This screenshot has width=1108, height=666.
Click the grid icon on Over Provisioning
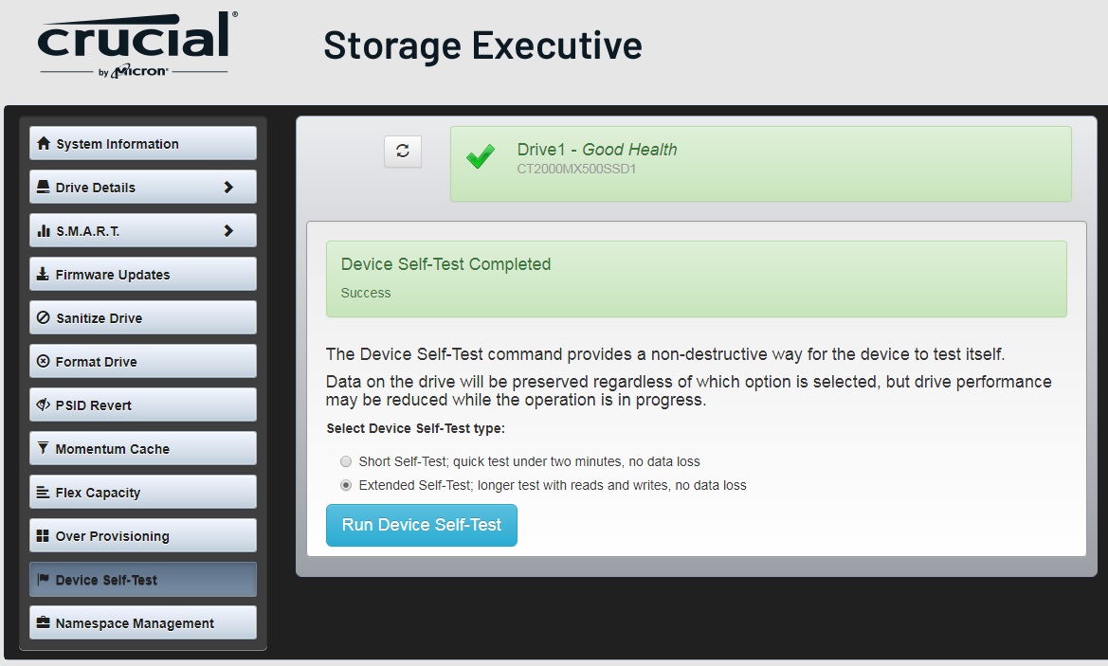click(x=43, y=535)
